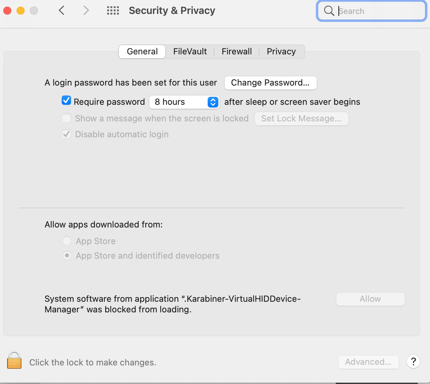Uncheck the Require password checkbox
This screenshot has height=384, width=430.
click(x=66, y=100)
